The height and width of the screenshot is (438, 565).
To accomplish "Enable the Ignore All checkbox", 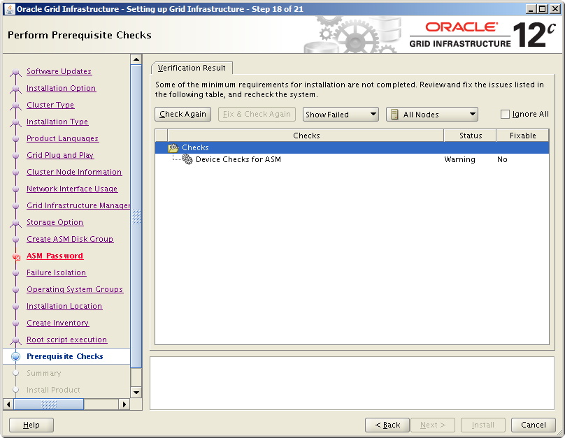I will [506, 115].
